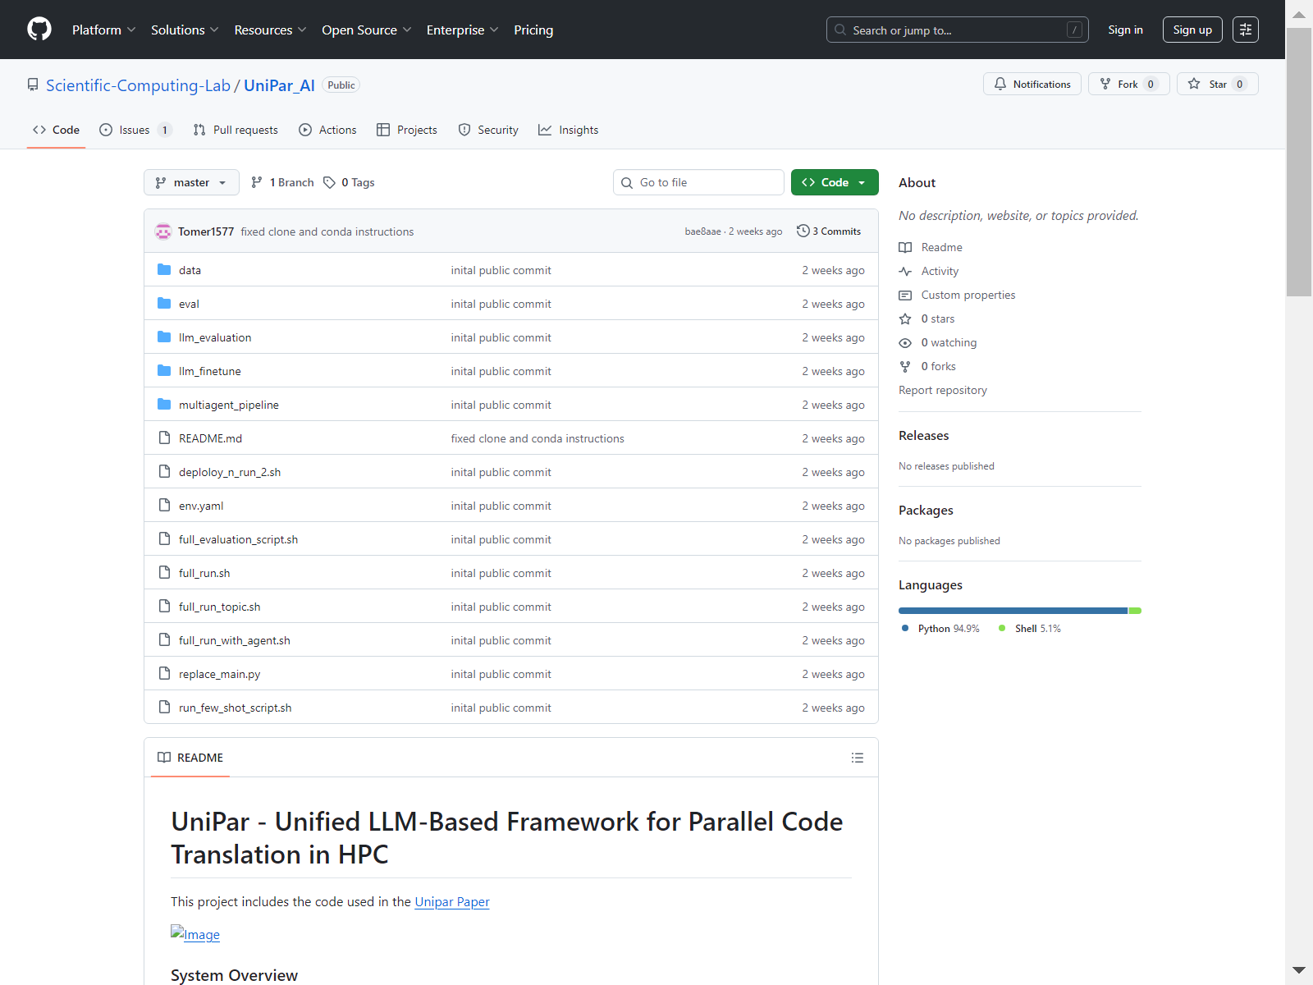Expand the Platform menu
The height and width of the screenshot is (985, 1313).
(x=104, y=30)
